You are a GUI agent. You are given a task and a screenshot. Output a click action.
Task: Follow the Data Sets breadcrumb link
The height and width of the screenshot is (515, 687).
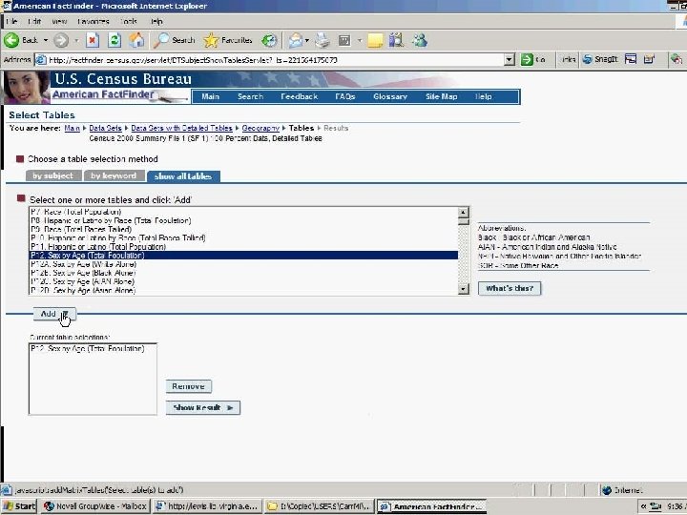(x=105, y=128)
